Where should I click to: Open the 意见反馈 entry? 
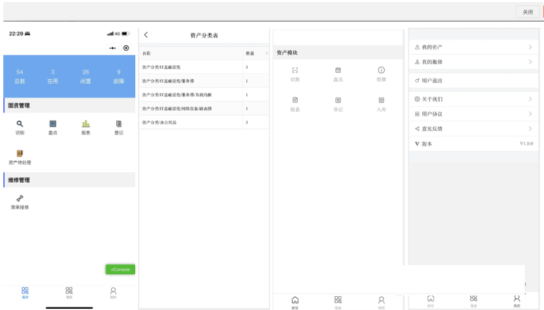pos(473,129)
